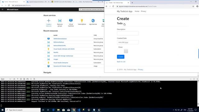Open Windows notification center icon
Image resolution: width=199 pixels, height=112 pixels.
196,110
